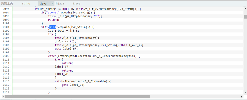
Task: Open the string tab
Action: pos(26,4)
